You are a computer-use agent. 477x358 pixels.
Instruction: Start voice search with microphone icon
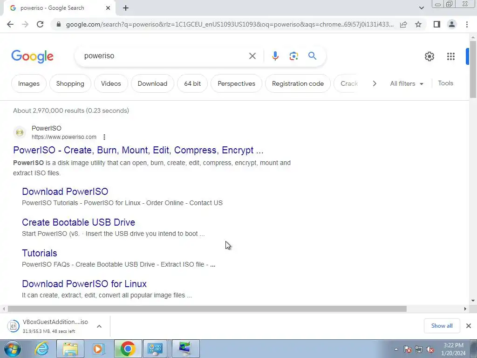[x=275, y=56]
